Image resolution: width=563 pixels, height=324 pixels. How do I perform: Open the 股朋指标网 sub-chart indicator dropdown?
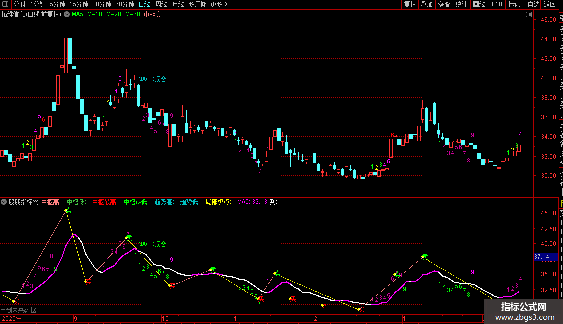click(4, 202)
